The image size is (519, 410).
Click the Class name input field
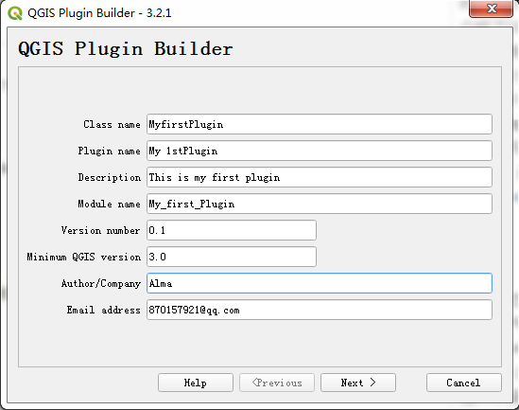pyautogui.click(x=320, y=124)
